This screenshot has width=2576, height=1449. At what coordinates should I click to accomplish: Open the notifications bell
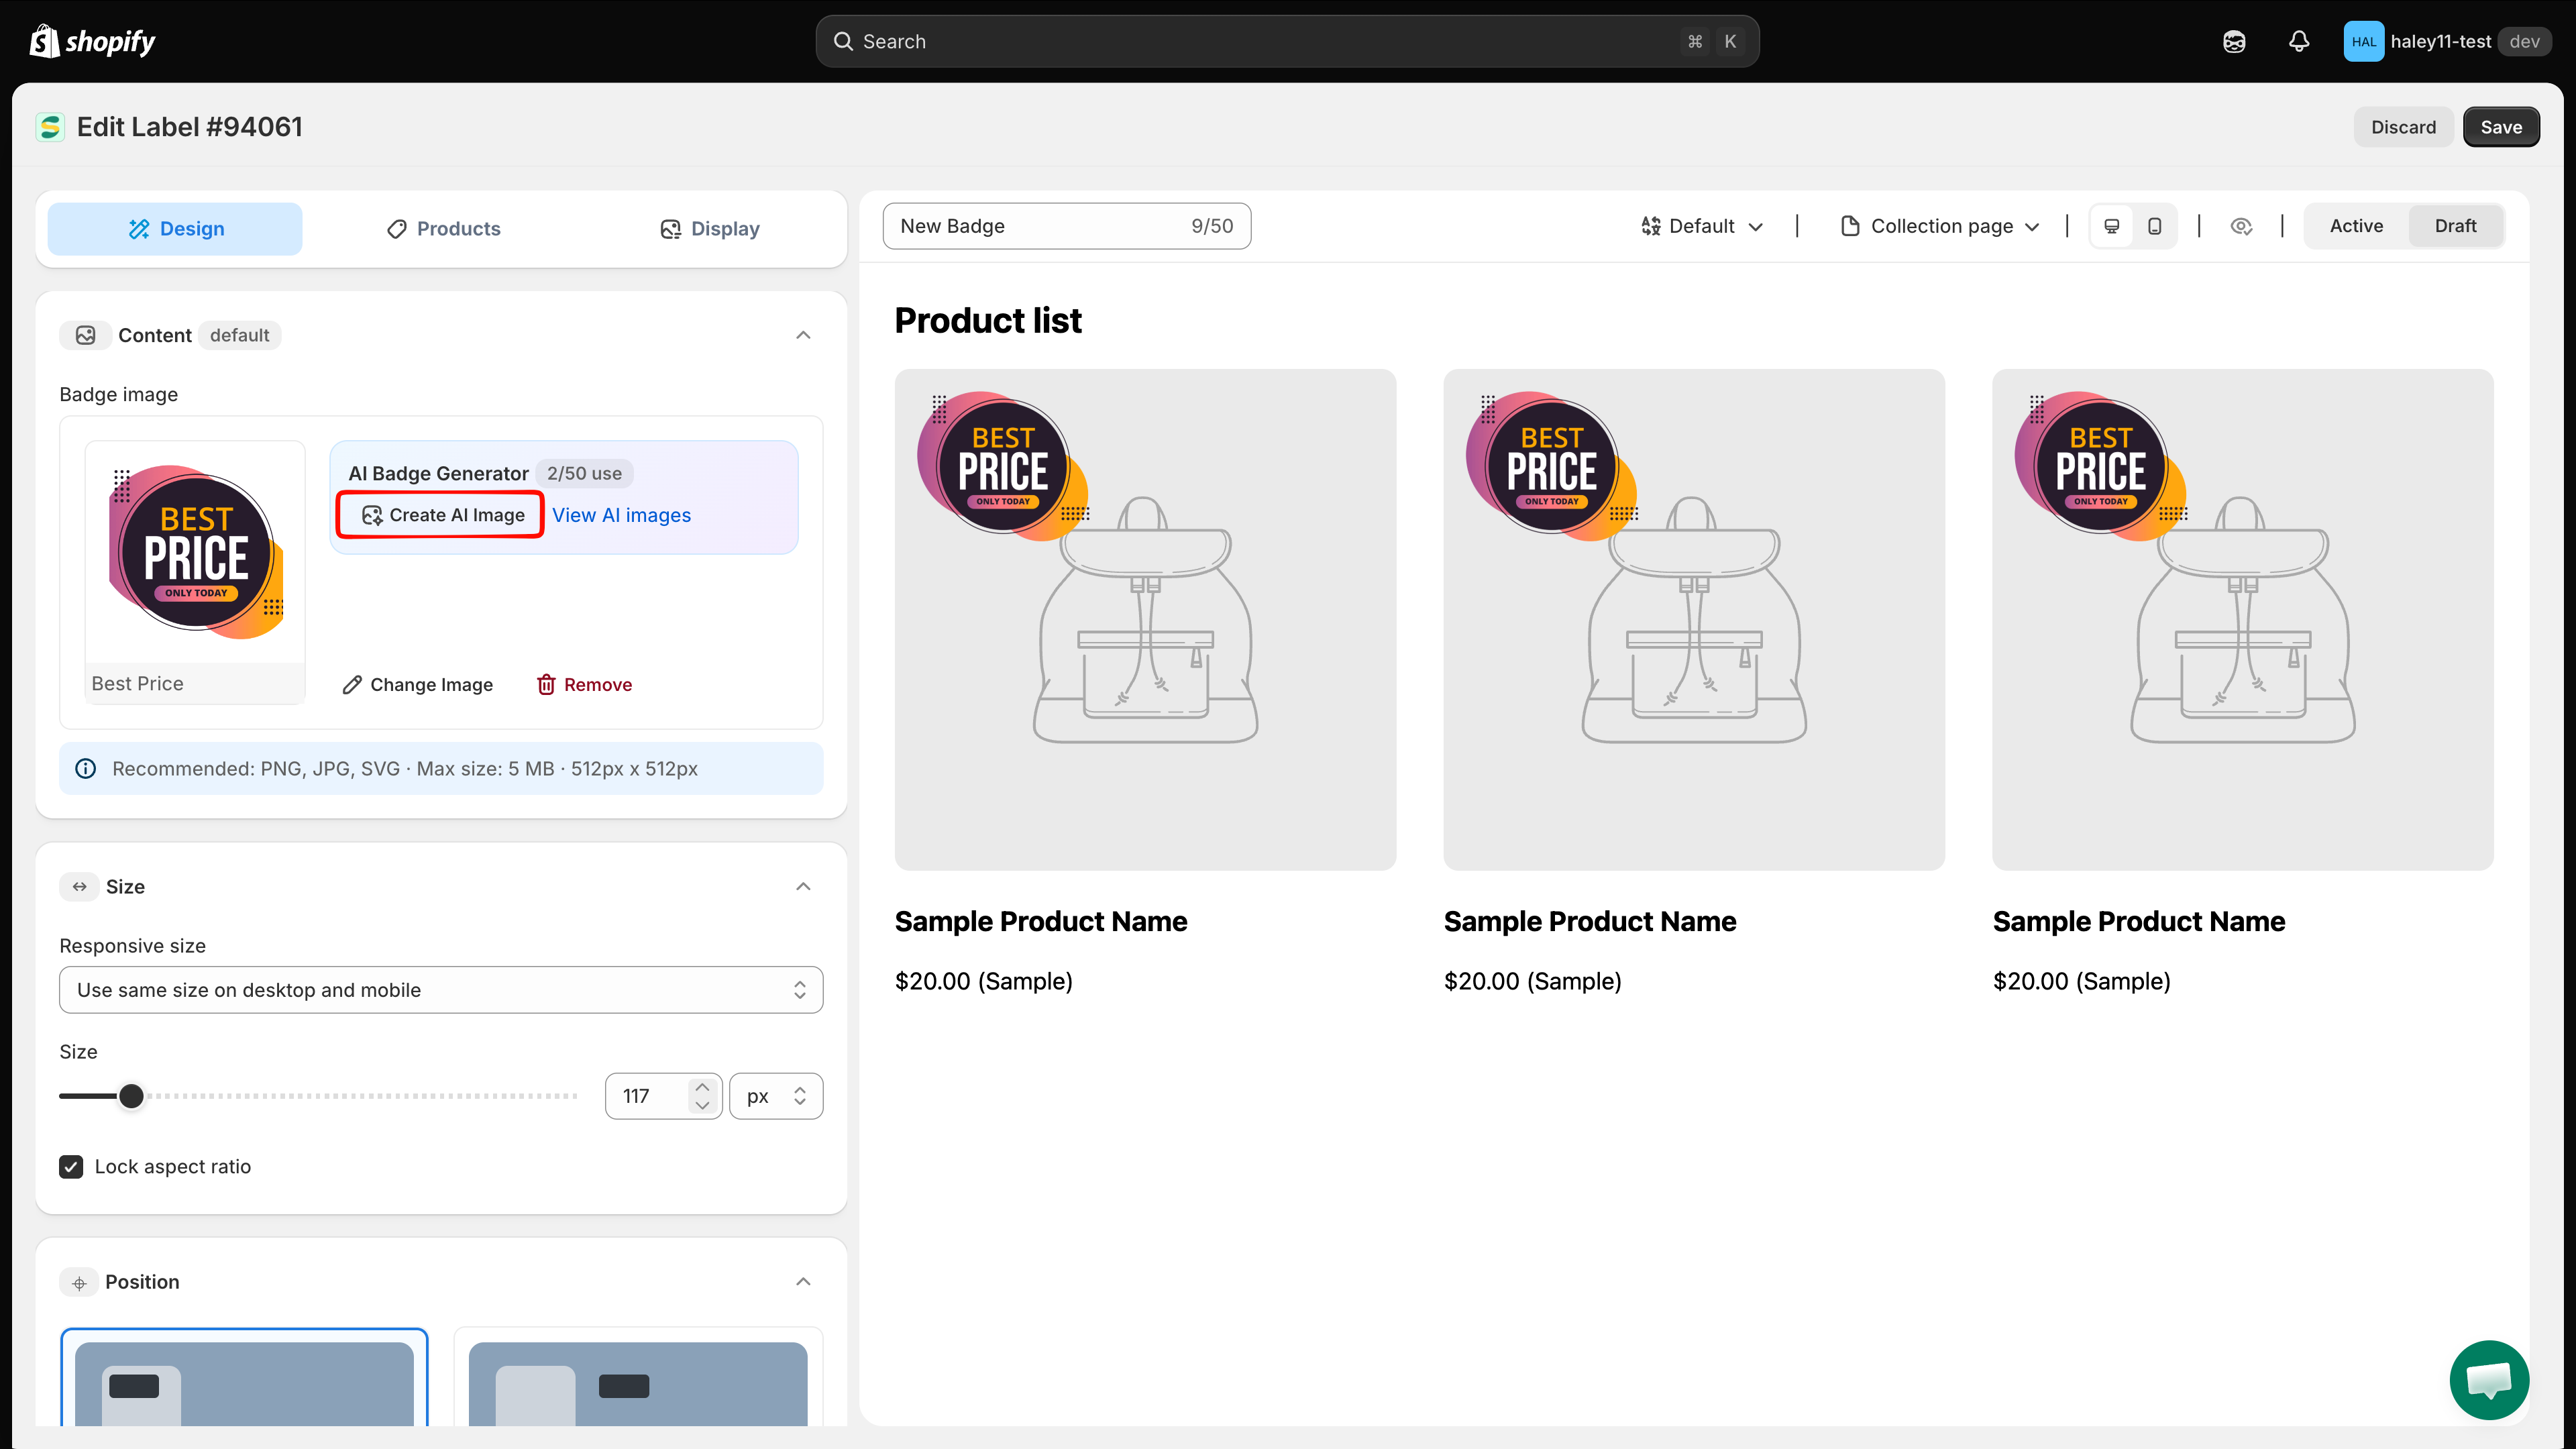pyautogui.click(x=2299, y=41)
